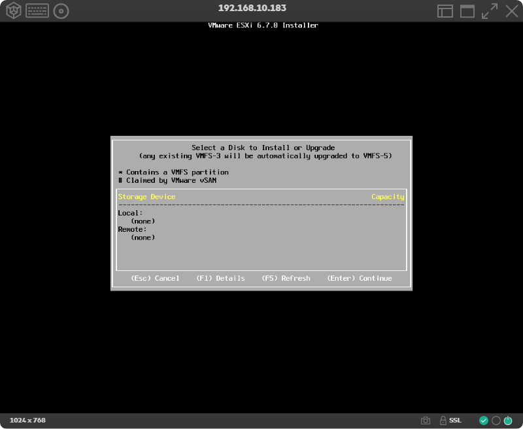
Task: Open the CD-ROM disc icon
Action: coord(60,10)
